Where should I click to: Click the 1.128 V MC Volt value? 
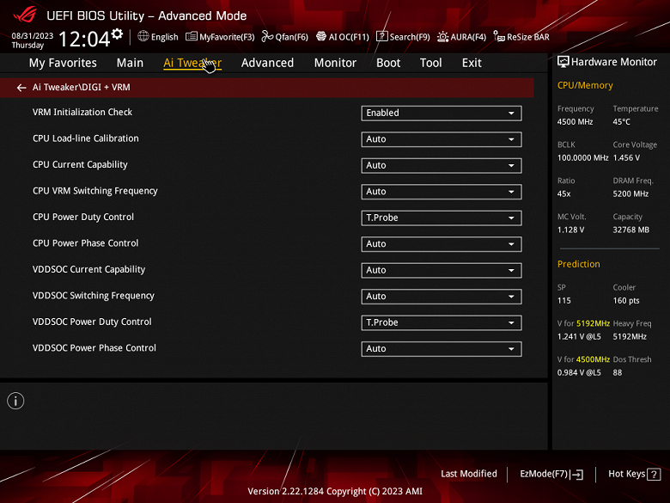tap(570, 230)
